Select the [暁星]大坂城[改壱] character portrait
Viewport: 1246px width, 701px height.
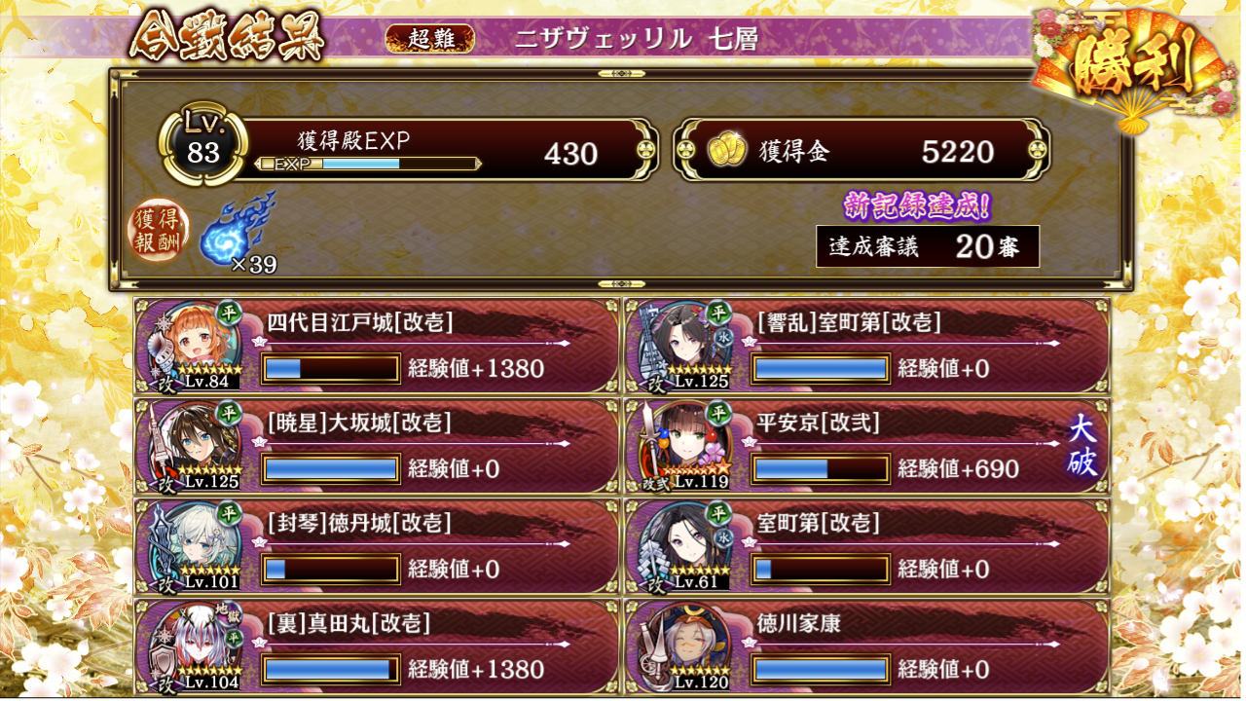[197, 445]
